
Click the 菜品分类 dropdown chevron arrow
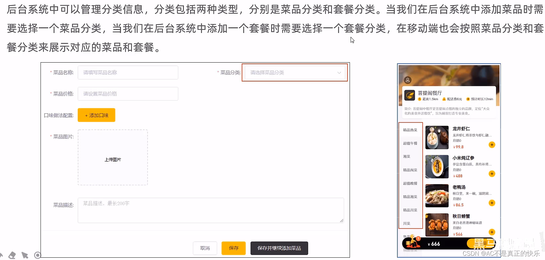tap(339, 73)
